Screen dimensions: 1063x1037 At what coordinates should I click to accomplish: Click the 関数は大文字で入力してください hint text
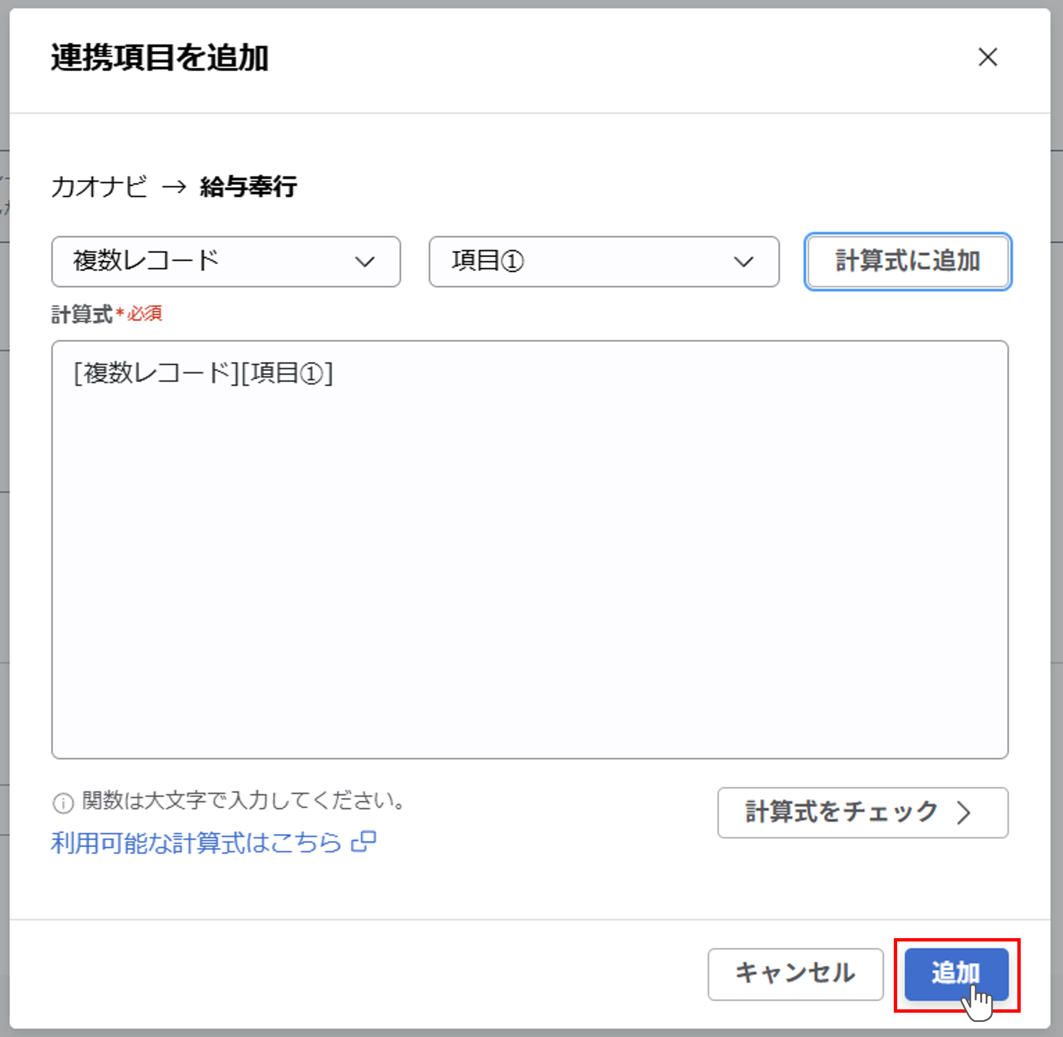coord(243,800)
